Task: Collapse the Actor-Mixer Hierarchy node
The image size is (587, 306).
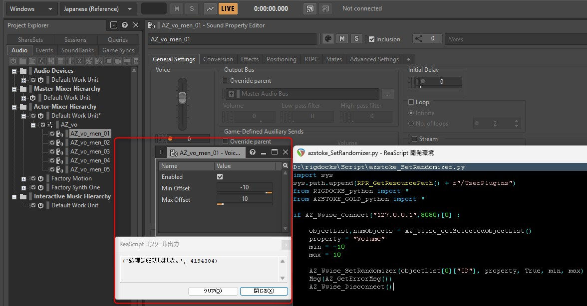Action: (14, 107)
